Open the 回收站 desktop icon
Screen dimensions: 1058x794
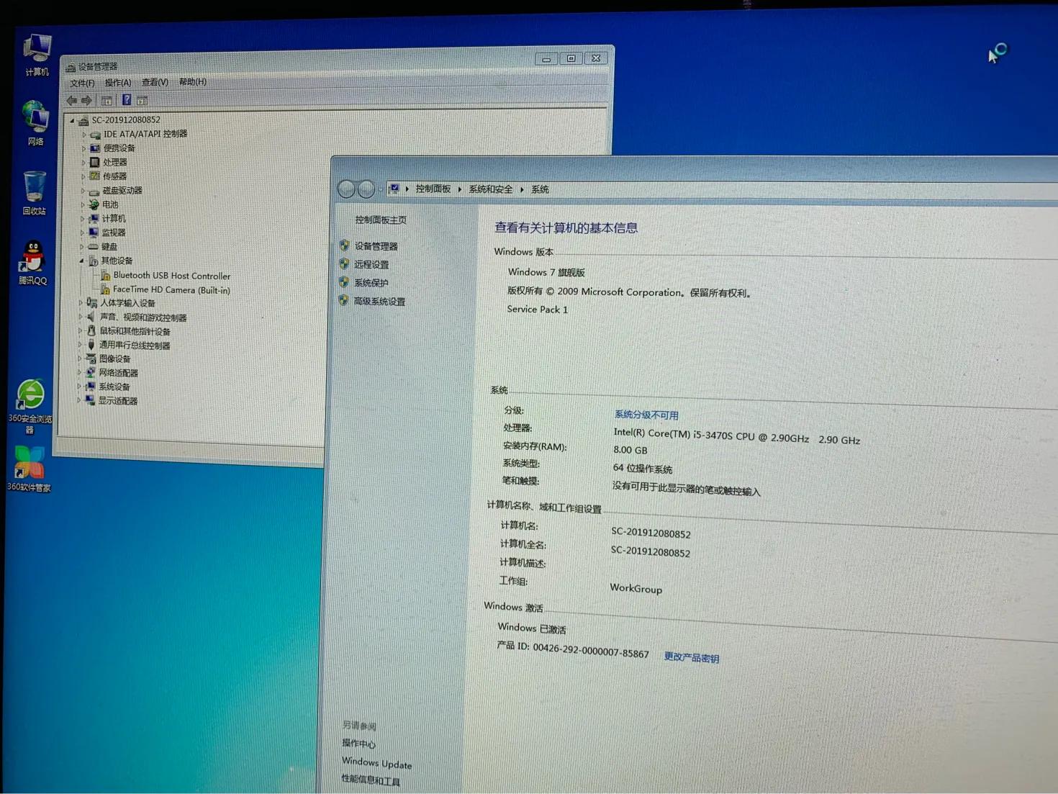(x=34, y=186)
